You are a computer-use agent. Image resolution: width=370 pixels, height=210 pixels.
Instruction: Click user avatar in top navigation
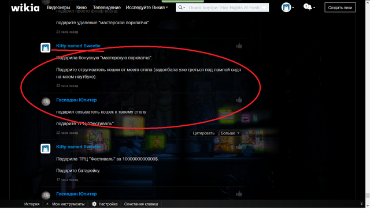(x=286, y=7)
